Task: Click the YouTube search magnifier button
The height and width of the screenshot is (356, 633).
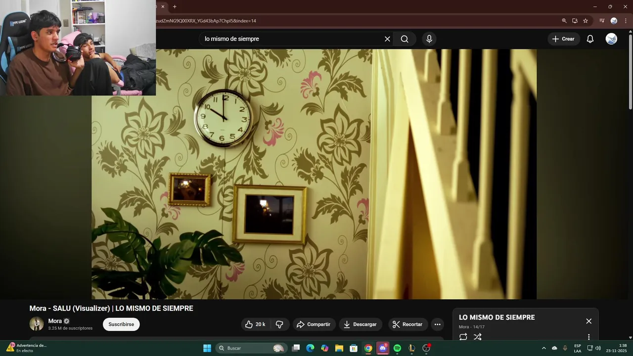Action: tap(405, 39)
